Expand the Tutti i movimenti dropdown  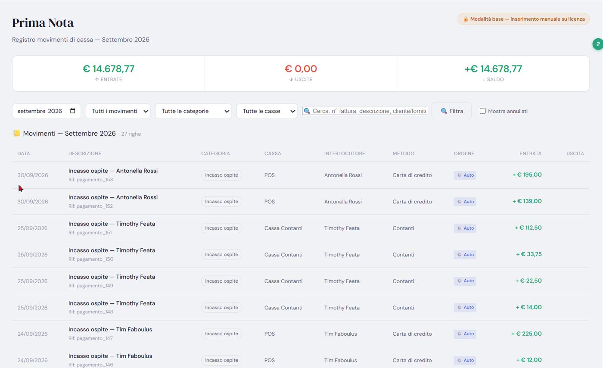[118, 111]
